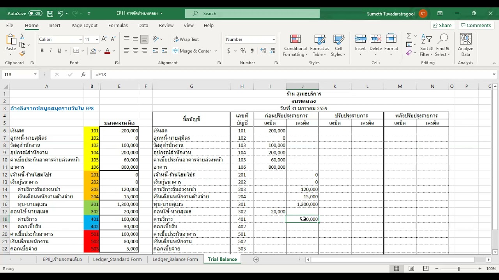Expand the borders dropdown arrow
The width and height of the screenshot is (499, 280).
83,51
